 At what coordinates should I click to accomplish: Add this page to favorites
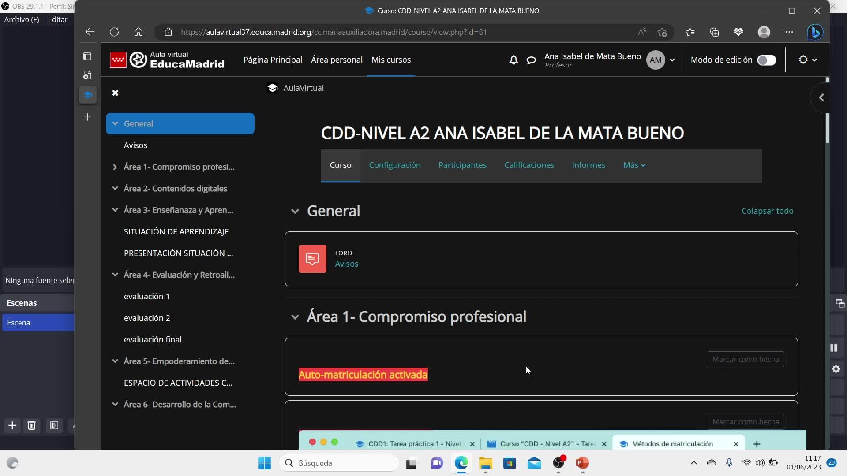pos(662,32)
